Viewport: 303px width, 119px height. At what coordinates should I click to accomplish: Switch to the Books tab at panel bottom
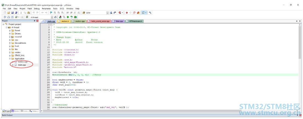15,111
